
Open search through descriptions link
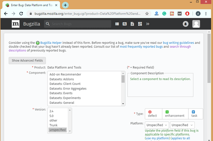(x=180, y=46)
